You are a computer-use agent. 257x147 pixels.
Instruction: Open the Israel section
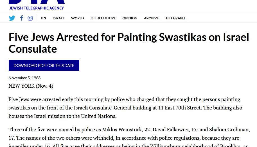[x=59, y=18]
